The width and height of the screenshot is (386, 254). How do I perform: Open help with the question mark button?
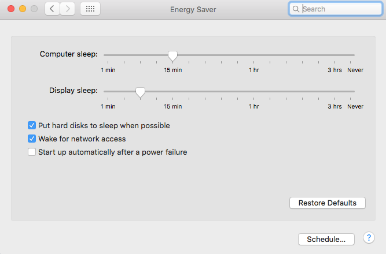click(x=369, y=238)
